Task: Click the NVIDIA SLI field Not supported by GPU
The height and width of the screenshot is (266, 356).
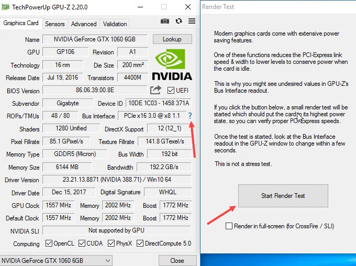Action: click(x=117, y=230)
